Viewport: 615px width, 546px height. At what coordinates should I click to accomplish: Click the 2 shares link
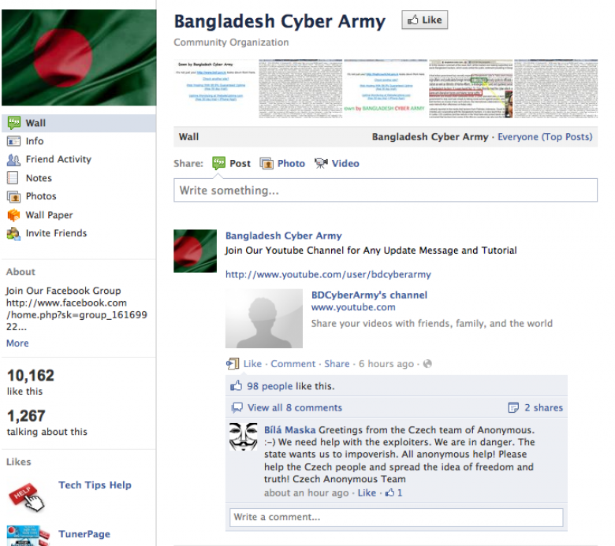tap(543, 407)
